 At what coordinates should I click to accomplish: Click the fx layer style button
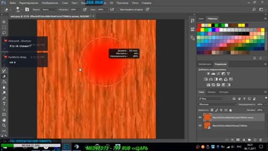tap(232, 140)
